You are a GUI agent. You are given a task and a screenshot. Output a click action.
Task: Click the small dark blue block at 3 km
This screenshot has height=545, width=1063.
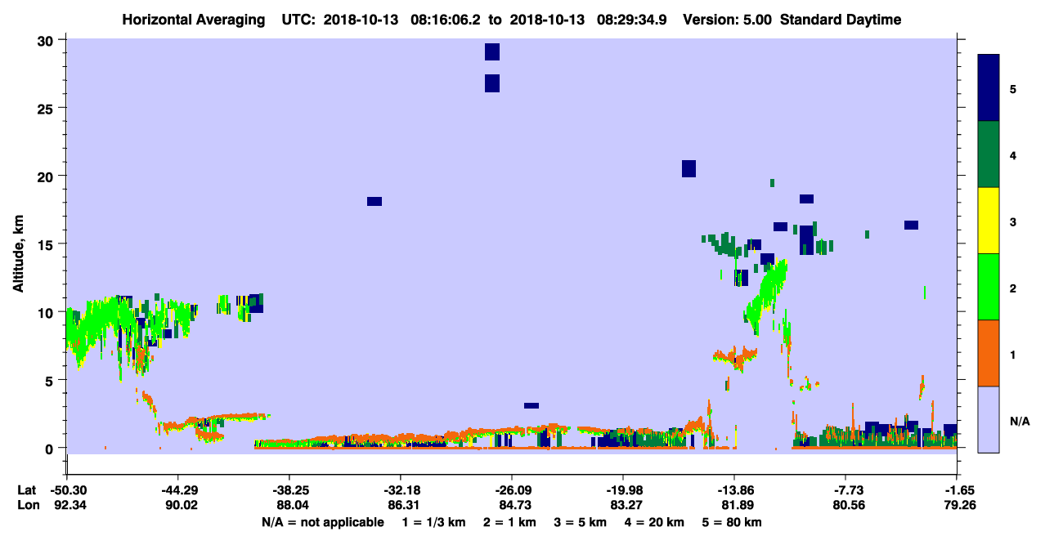coord(531,405)
